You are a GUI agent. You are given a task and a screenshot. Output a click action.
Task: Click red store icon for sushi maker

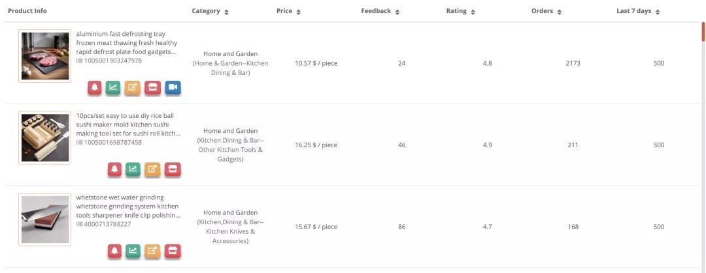pos(173,169)
